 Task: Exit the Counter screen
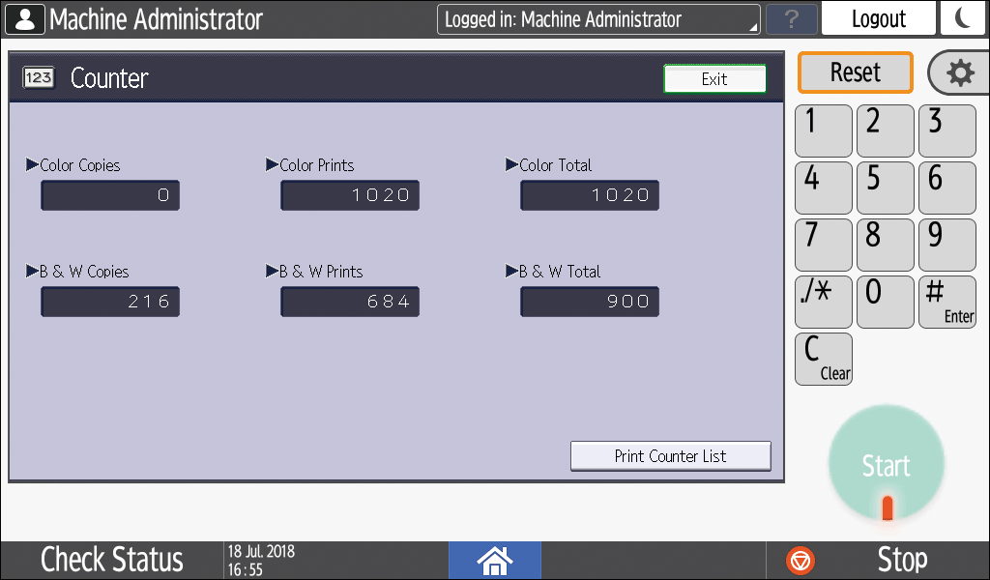[x=714, y=79]
